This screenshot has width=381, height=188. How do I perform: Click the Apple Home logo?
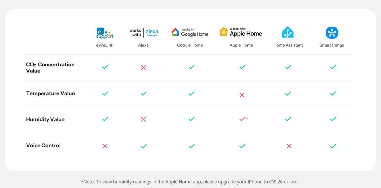tap(241, 32)
